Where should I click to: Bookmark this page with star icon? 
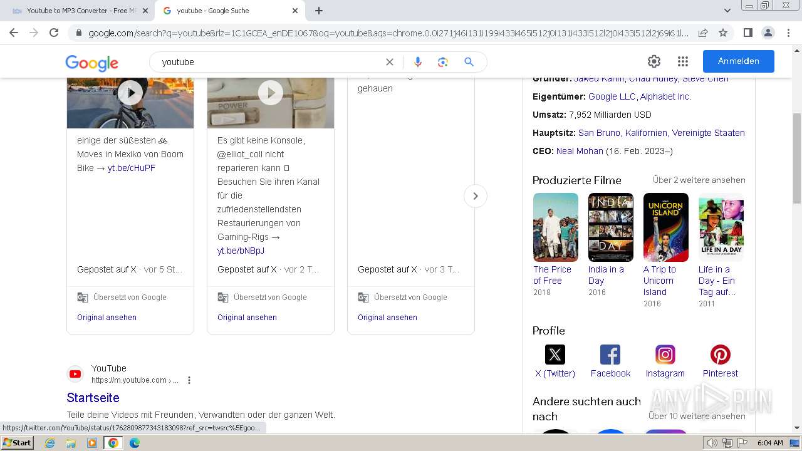click(723, 33)
